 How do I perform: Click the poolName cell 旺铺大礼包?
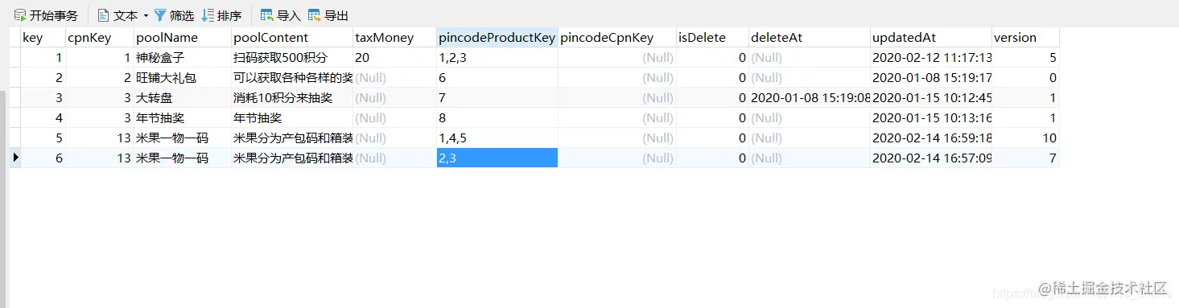(183, 78)
